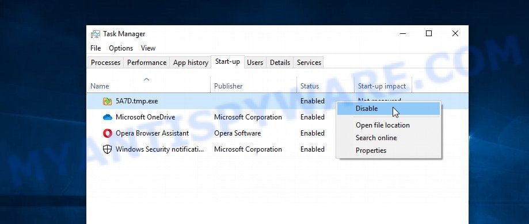Click the Windows Security shield icon
The image size is (529, 224).
[107, 149]
